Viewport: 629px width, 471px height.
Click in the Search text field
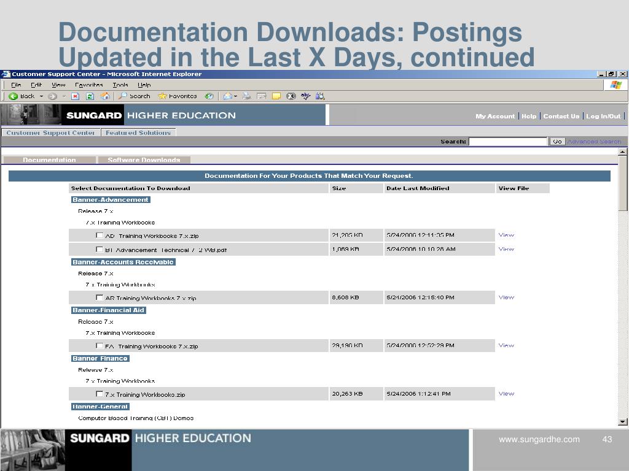508,142
